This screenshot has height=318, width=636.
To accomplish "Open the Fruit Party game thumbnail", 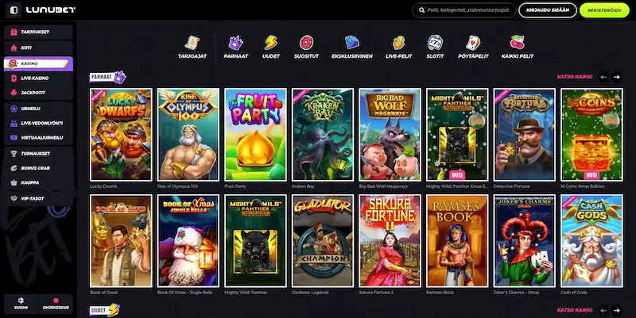I will (x=255, y=135).
